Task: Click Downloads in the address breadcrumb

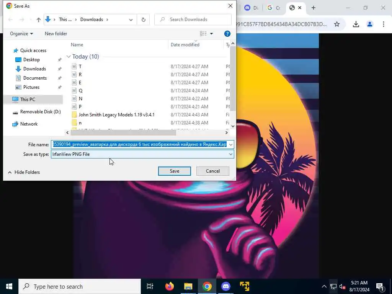Action: (x=91, y=20)
